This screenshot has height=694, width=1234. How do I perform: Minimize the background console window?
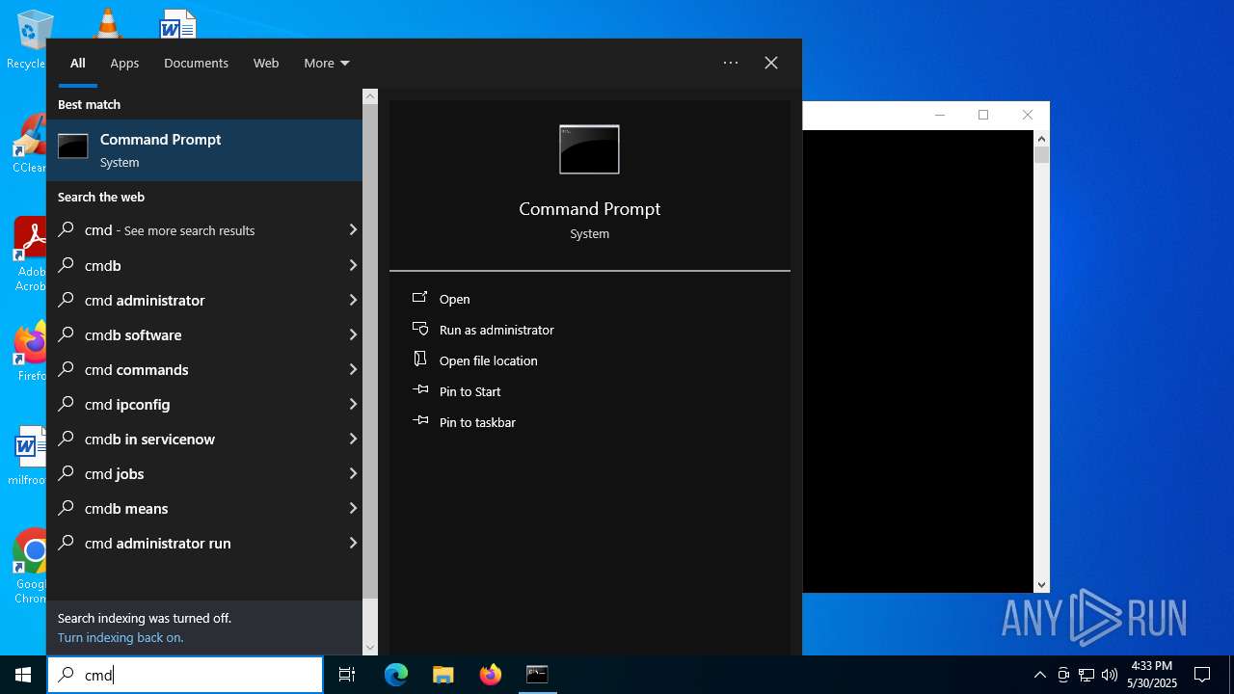pyautogui.click(x=940, y=115)
